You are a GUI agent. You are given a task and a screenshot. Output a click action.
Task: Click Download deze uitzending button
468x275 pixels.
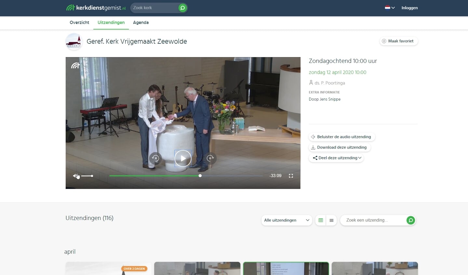tap(339, 147)
